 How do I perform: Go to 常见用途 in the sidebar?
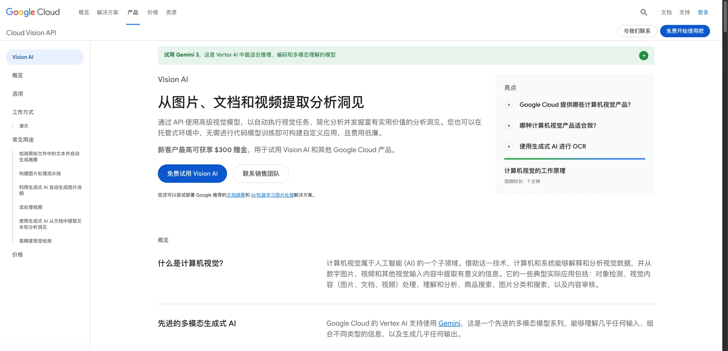(23, 140)
